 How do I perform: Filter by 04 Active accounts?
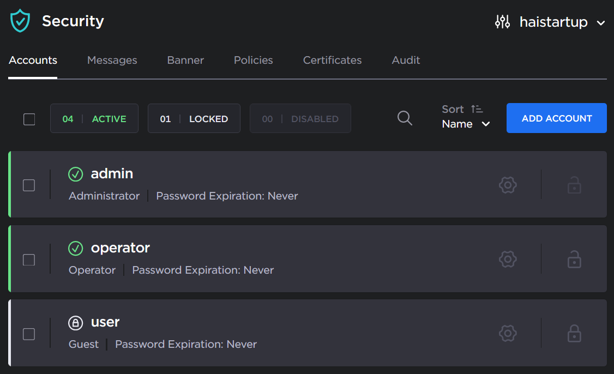point(94,119)
